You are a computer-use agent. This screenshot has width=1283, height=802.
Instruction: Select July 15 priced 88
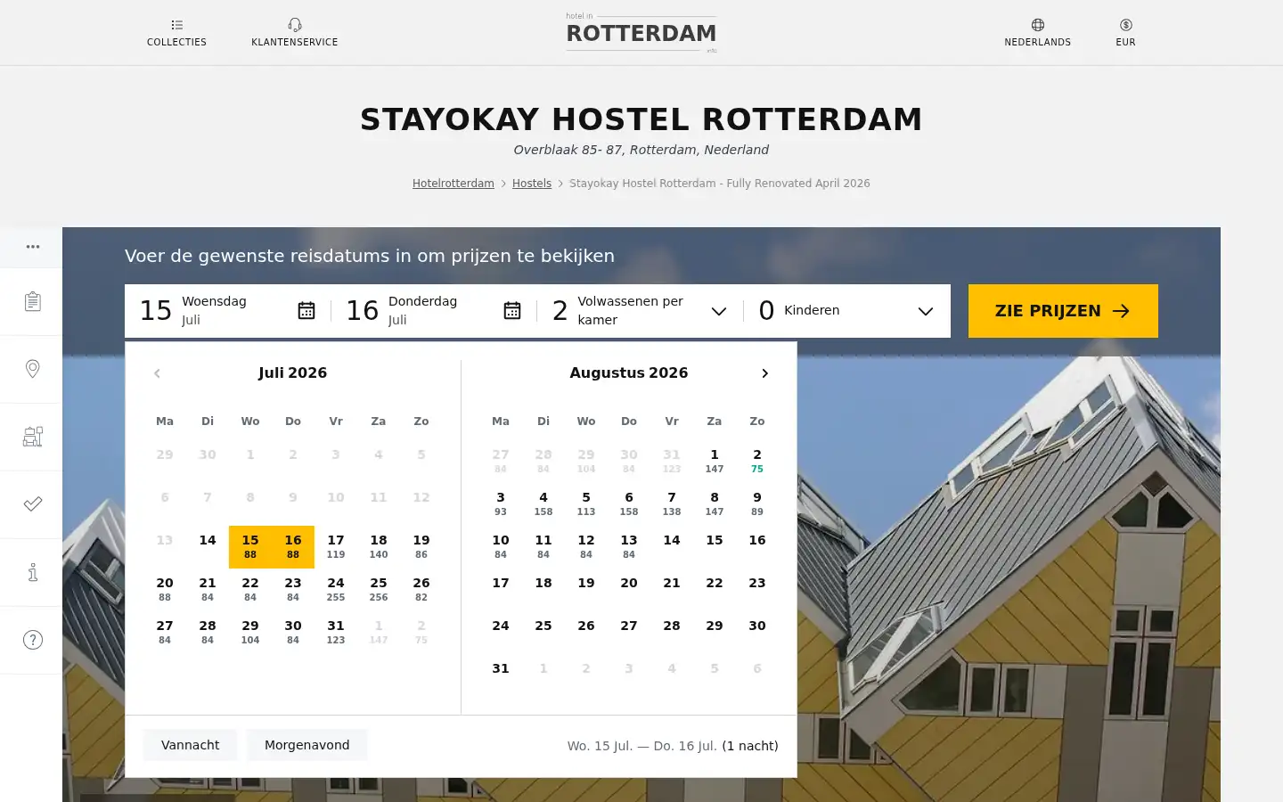point(250,546)
